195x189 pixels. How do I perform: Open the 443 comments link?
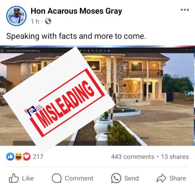pos(133,157)
